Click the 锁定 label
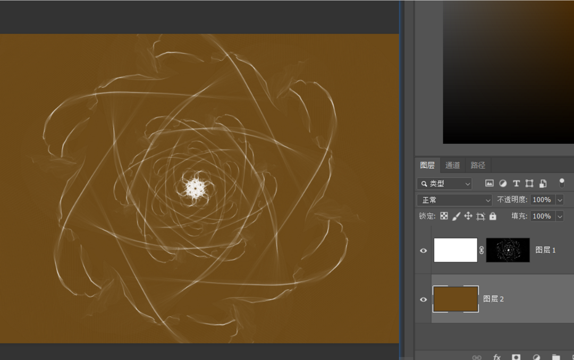This screenshot has width=574, height=360. pyautogui.click(x=427, y=216)
